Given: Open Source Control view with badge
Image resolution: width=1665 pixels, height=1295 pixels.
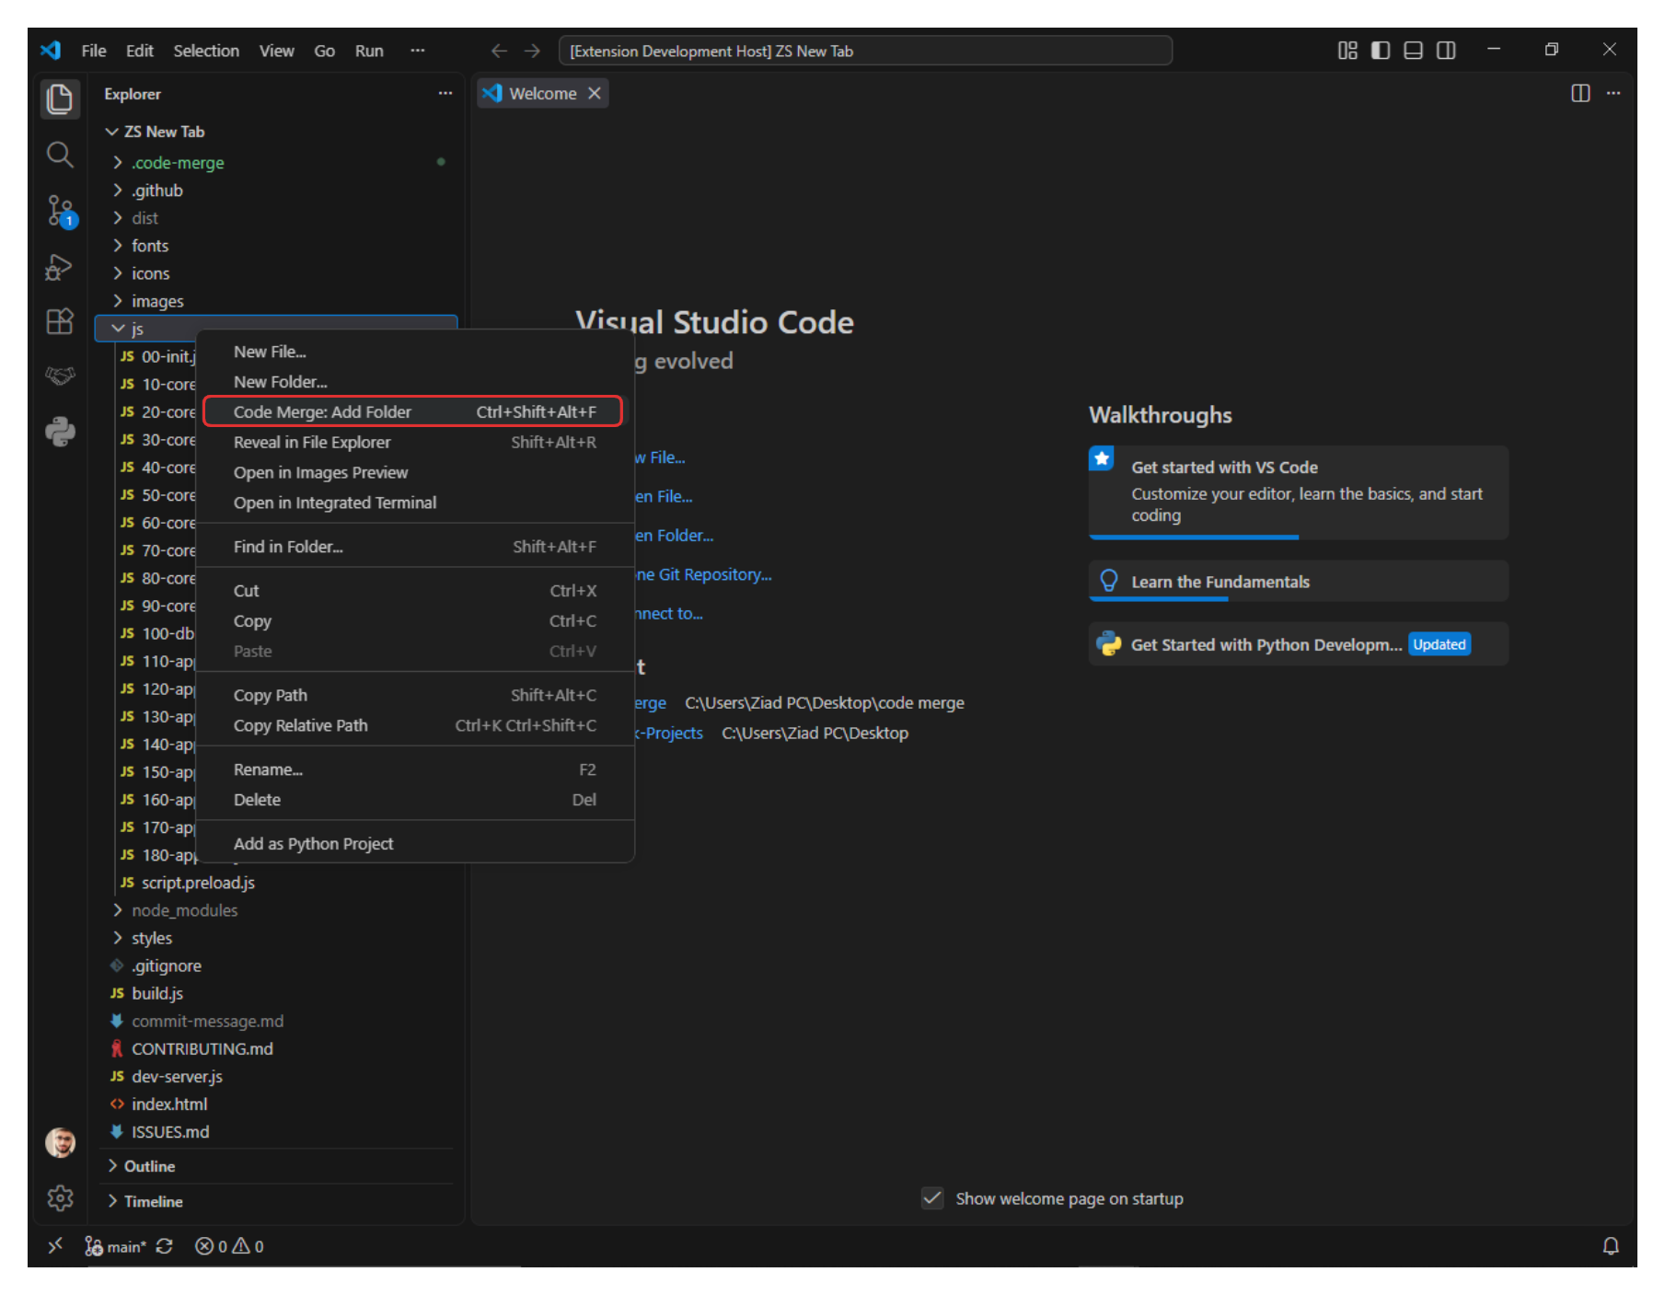Looking at the screenshot, I should [60, 212].
